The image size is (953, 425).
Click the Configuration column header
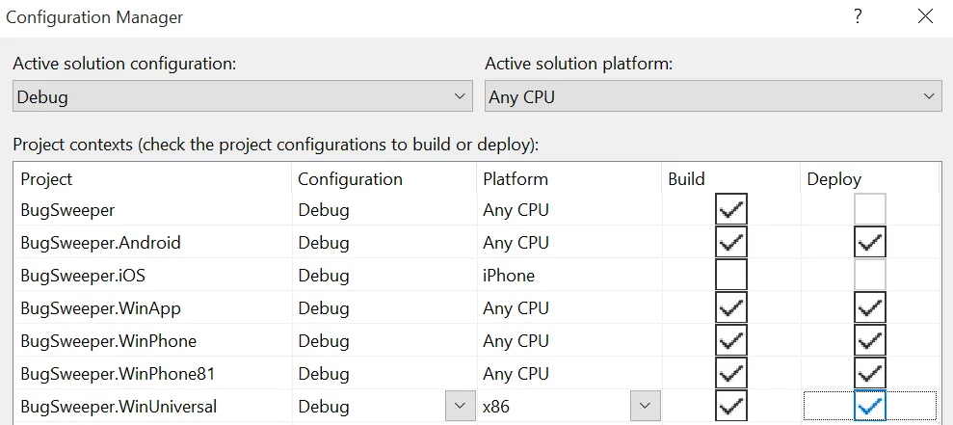click(x=350, y=179)
